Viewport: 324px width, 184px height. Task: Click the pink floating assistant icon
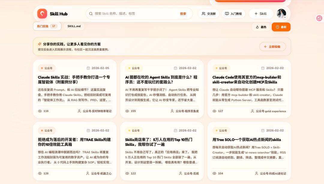tap(319, 18)
